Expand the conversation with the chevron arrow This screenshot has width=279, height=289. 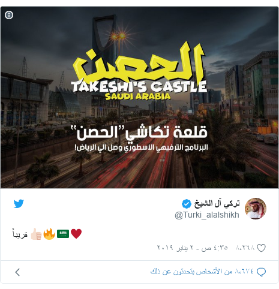pyautogui.click(x=17, y=272)
